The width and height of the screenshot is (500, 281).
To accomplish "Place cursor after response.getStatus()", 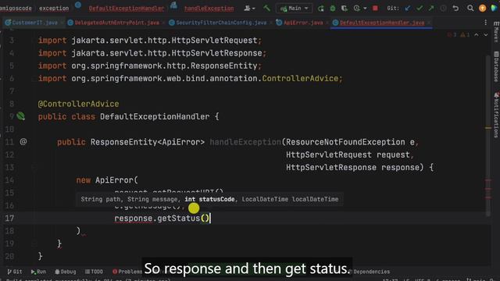I will tap(210, 219).
